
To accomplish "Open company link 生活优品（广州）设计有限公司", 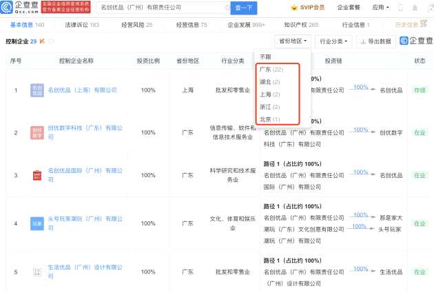I will point(85,272).
